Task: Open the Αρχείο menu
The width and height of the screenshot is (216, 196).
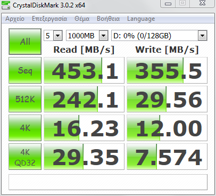Action: [15, 19]
